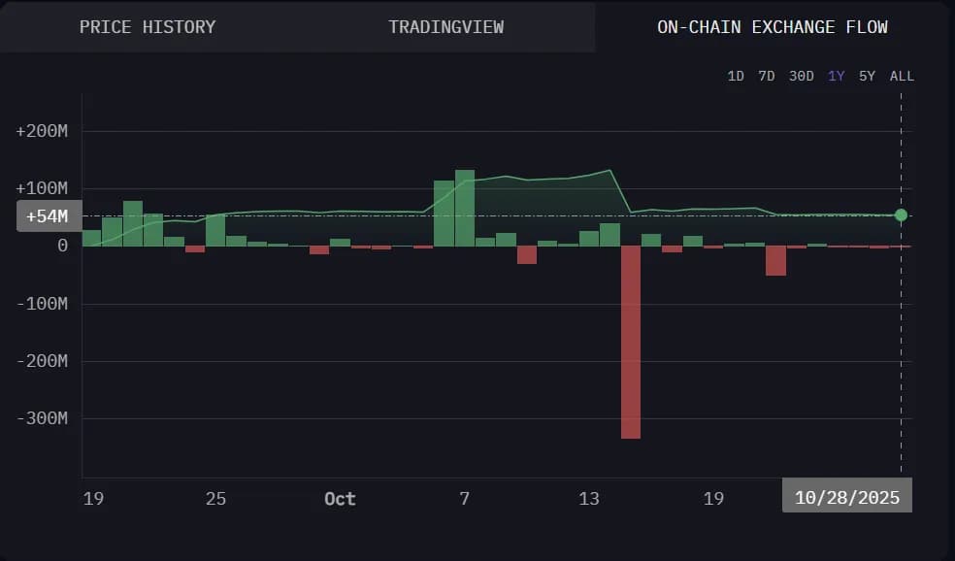Show ALL time range data
The height and width of the screenshot is (561, 955).
[902, 76]
